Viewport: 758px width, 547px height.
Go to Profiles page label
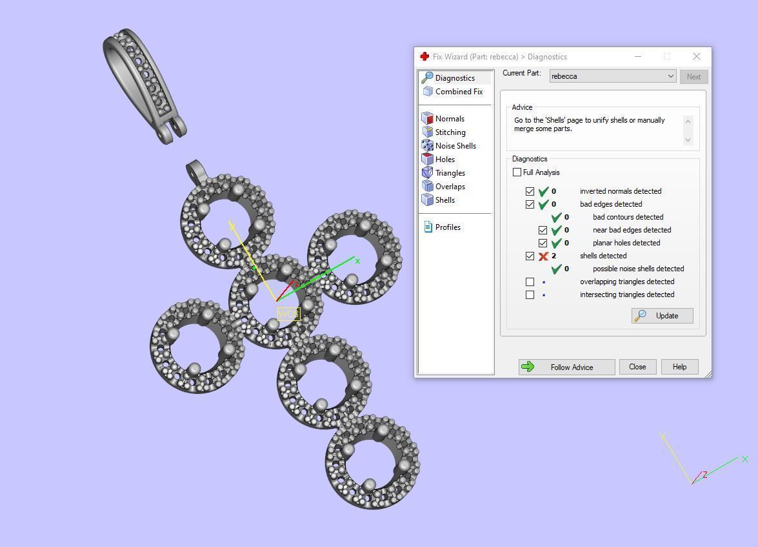tap(448, 227)
